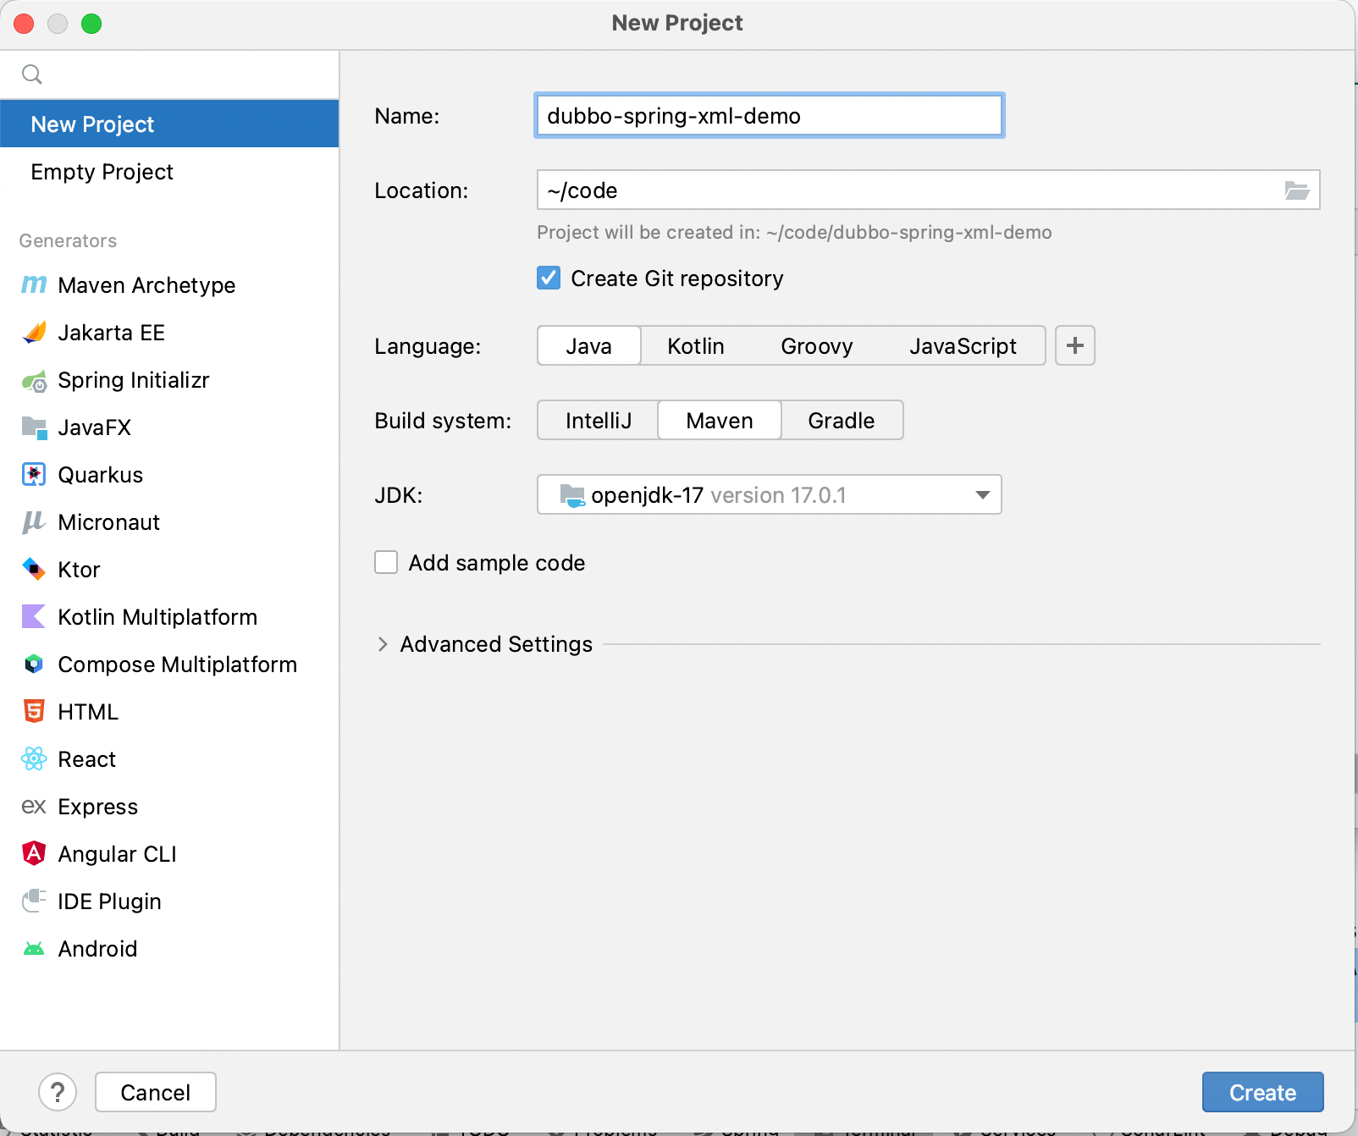Uncheck Create Git repository
The width and height of the screenshot is (1358, 1136).
point(549,278)
